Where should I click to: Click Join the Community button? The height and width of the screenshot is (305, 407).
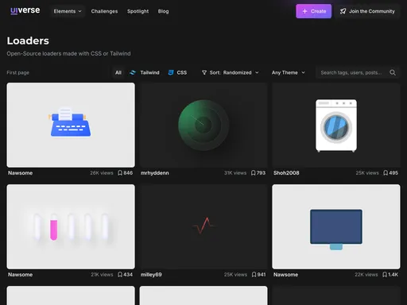click(367, 11)
